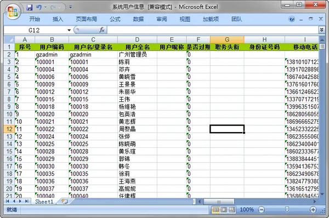Select the column G header
This screenshot has height=218, width=329.
[227, 39]
